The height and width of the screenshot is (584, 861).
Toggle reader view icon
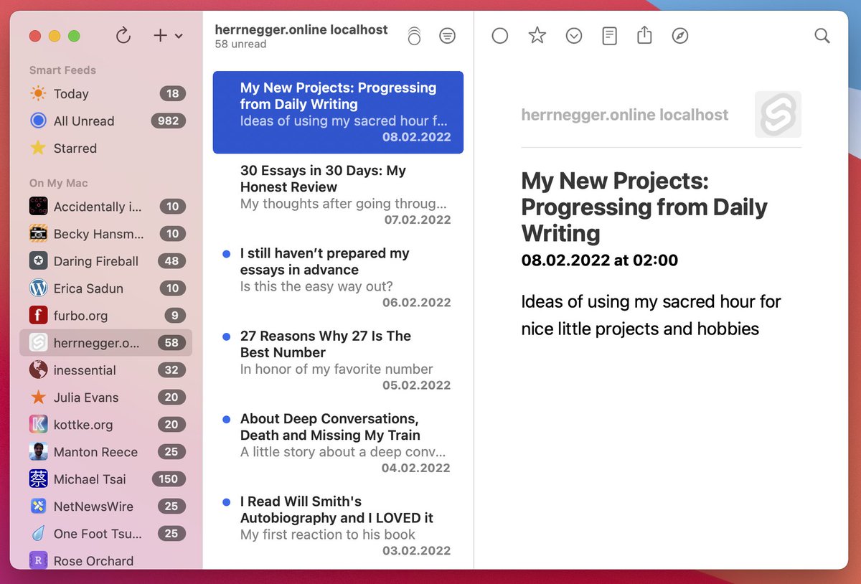point(609,35)
